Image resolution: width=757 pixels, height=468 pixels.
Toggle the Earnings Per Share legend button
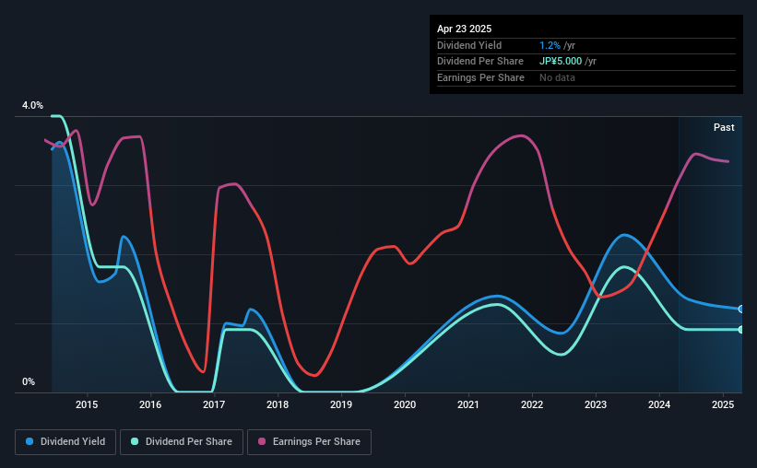[309, 442]
